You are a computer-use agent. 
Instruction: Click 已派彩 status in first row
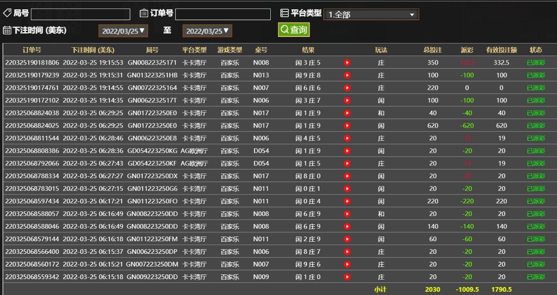pyautogui.click(x=536, y=63)
